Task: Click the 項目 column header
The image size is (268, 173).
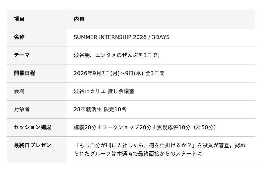Action: click(19, 19)
